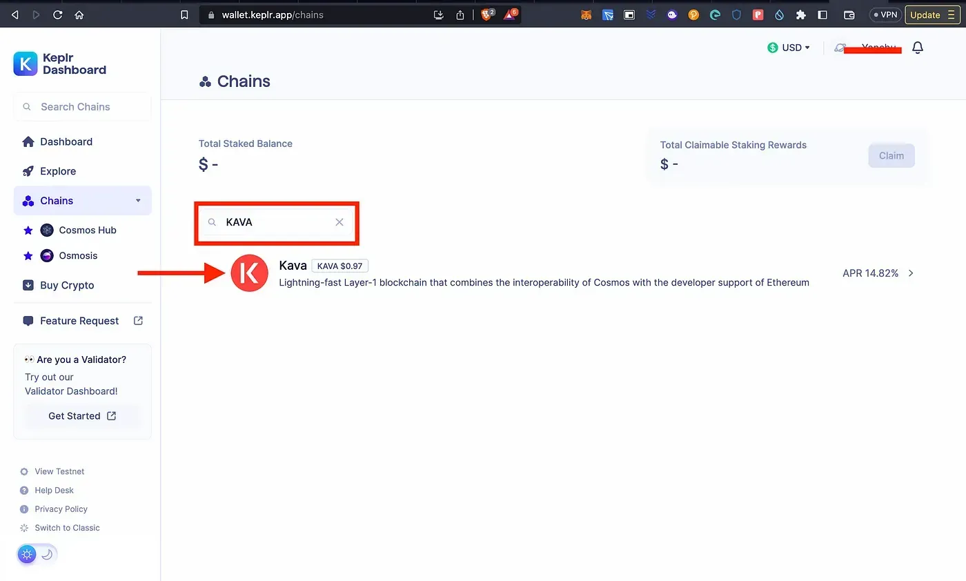Open the Phantom ghost extension icon
966x581 pixels.
[x=672, y=14]
